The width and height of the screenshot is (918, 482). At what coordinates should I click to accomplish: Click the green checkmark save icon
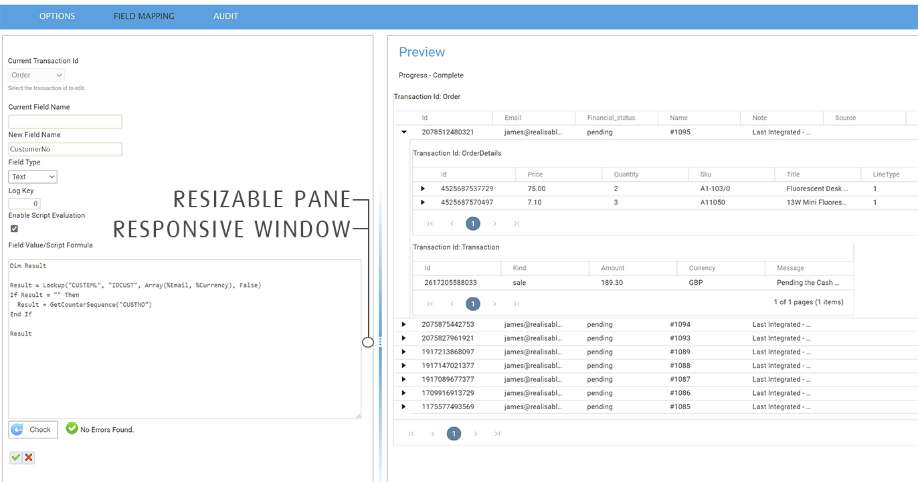pyautogui.click(x=15, y=458)
